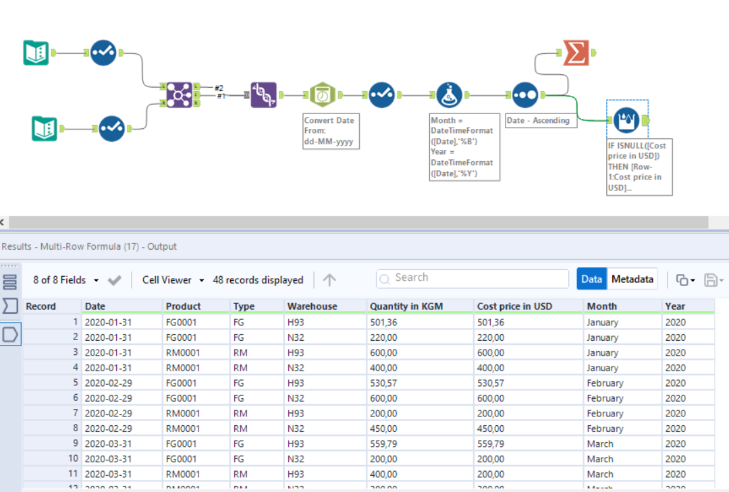Click the save results disk icon
This screenshot has height=492, width=729.
[x=710, y=280]
